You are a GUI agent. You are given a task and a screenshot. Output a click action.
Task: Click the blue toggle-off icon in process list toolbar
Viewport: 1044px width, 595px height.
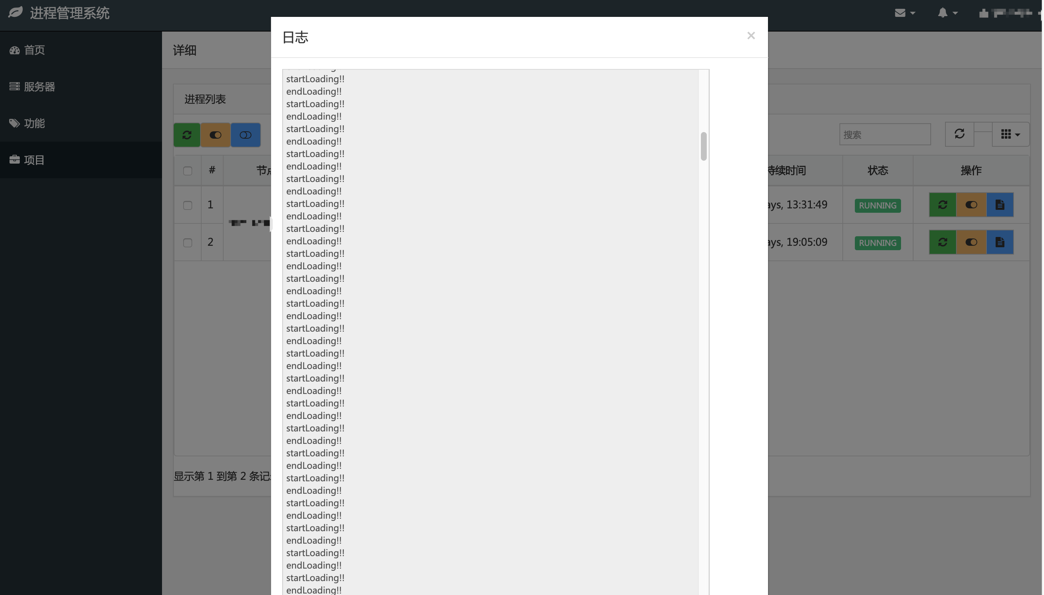(245, 135)
